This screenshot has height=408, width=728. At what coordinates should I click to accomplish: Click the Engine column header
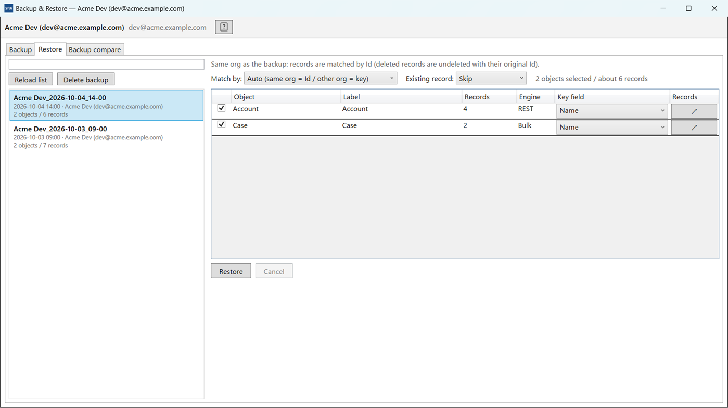(x=535, y=97)
